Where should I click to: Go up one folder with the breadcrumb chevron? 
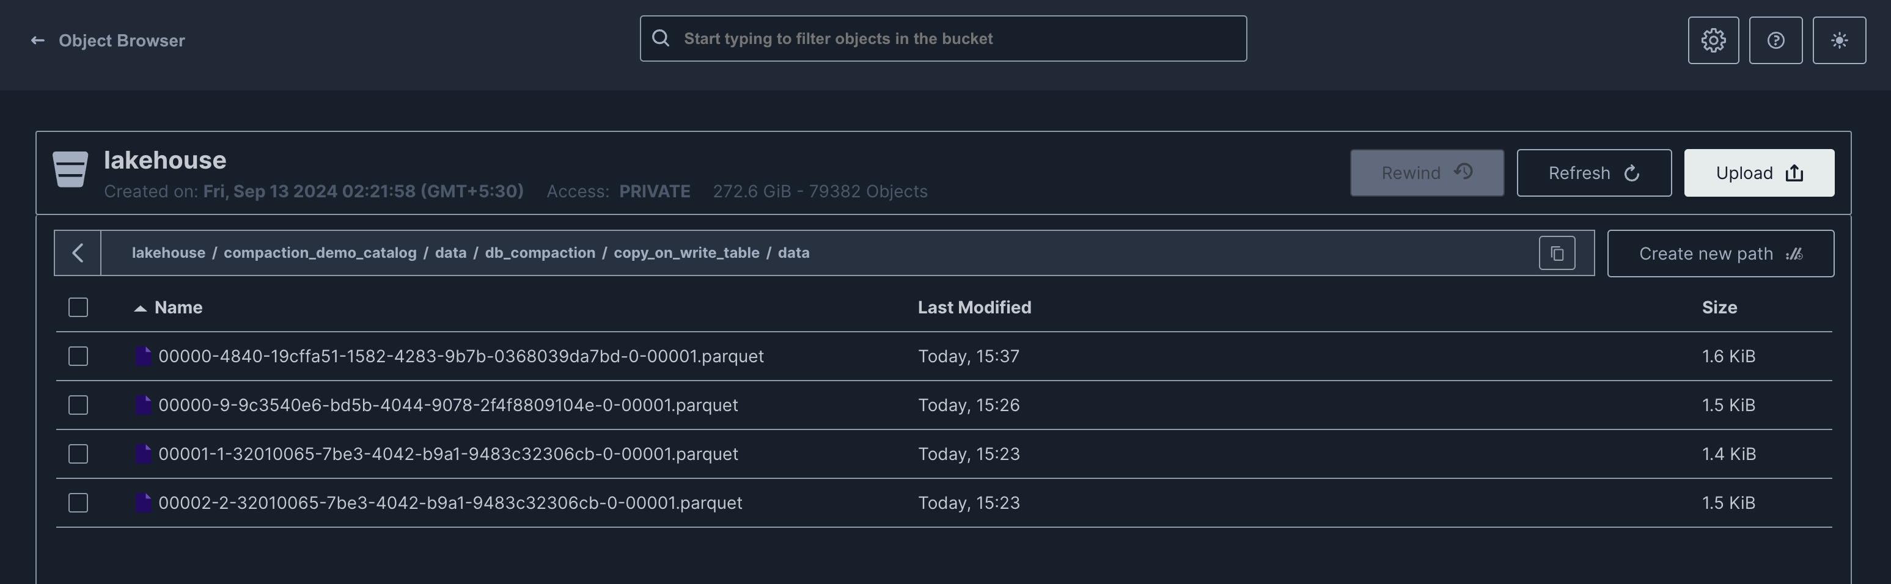click(77, 253)
